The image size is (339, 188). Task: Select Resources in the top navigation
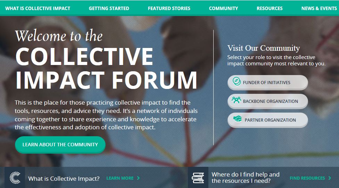270,8
